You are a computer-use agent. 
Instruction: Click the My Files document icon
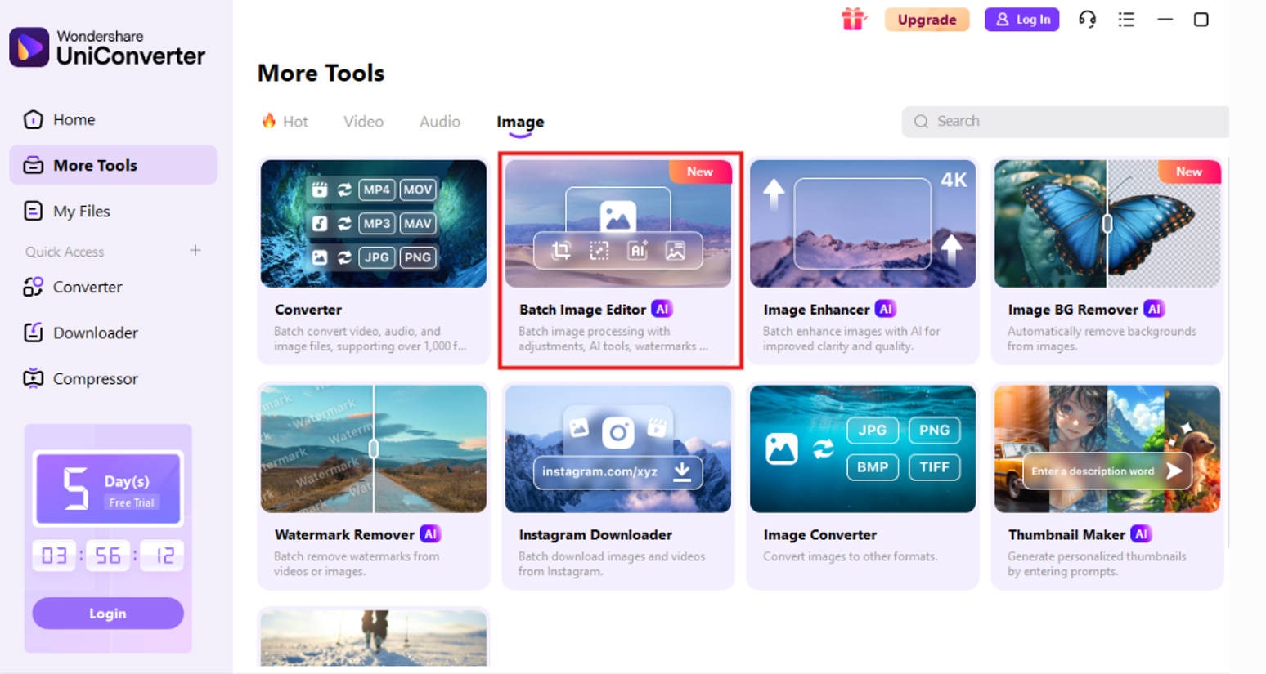[33, 211]
